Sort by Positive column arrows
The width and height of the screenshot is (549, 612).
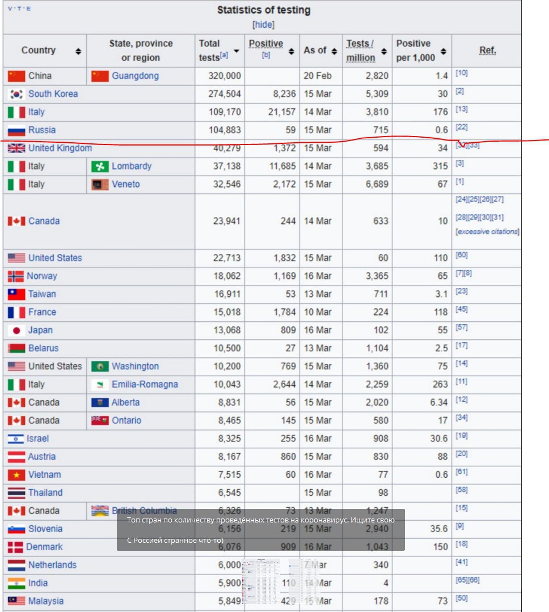pyautogui.click(x=291, y=51)
